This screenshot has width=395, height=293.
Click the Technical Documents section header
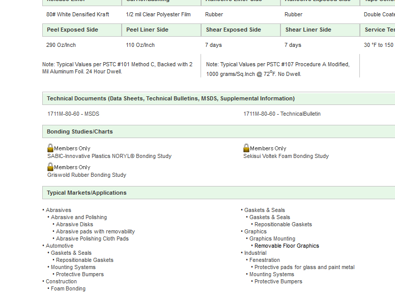(x=171, y=98)
